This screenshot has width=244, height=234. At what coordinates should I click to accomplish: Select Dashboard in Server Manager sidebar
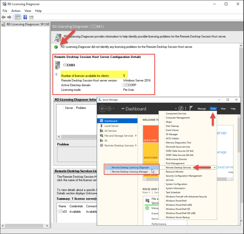tap(117, 121)
